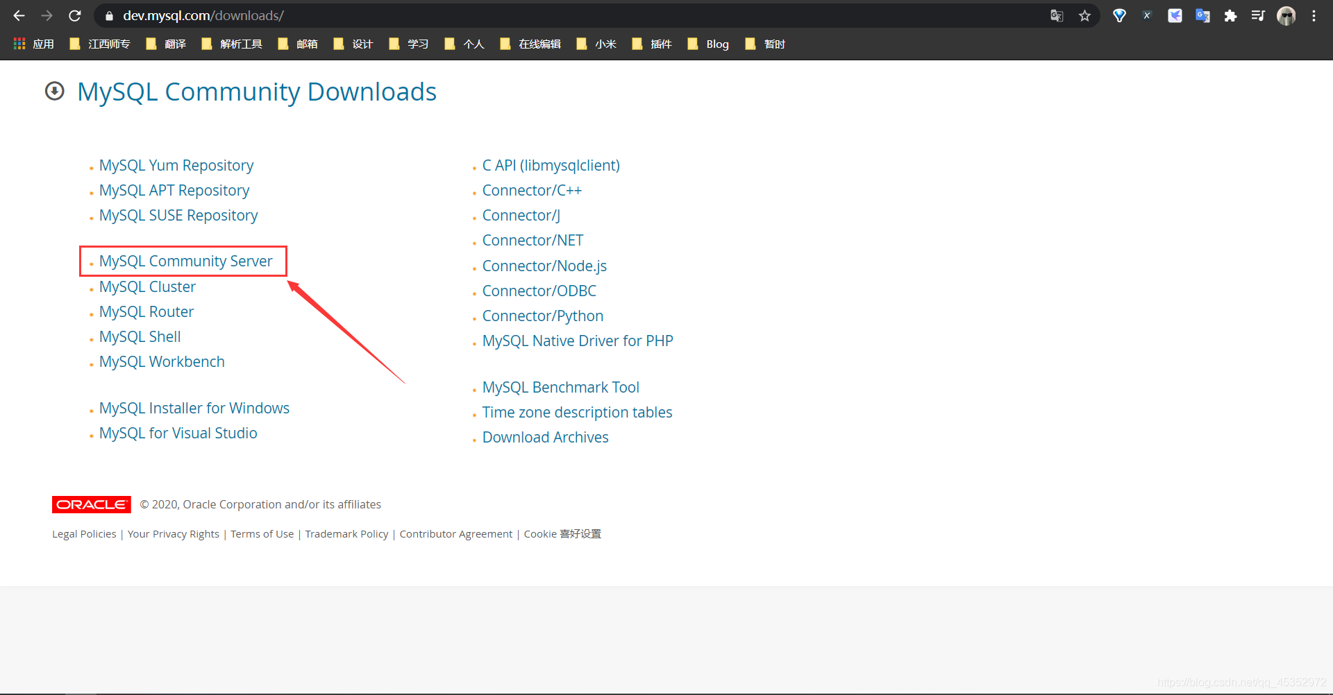Open MySQL Shell link
Viewport: 1333px width, 695px height.
point(140,336)
